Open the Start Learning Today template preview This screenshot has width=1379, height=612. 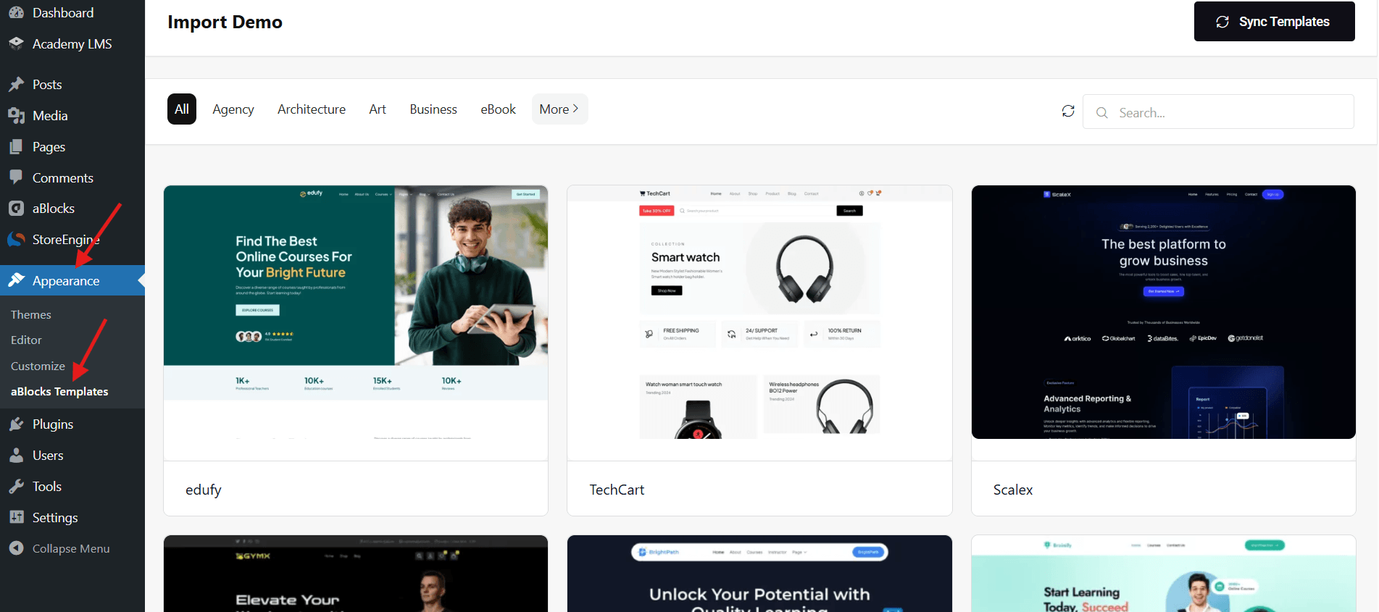[x=1164, y=574]
